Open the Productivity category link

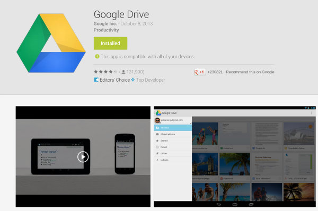[106, 30]
